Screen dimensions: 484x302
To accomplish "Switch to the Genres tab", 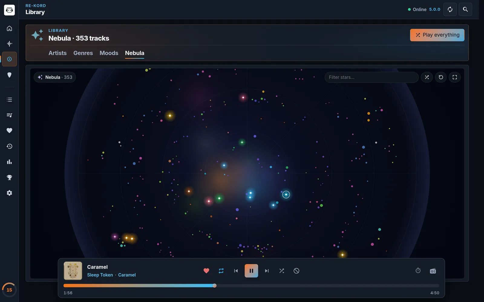I will coord(83,53).
